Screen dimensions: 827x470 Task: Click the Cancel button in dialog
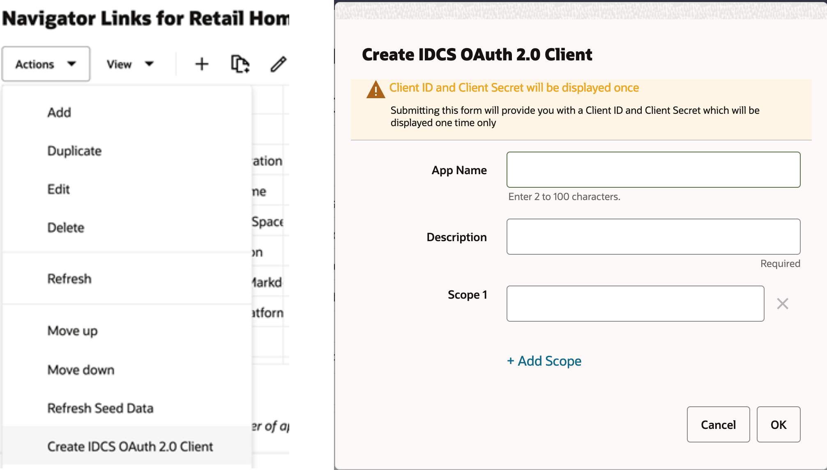pyautogui.click(x=718, y=424)
